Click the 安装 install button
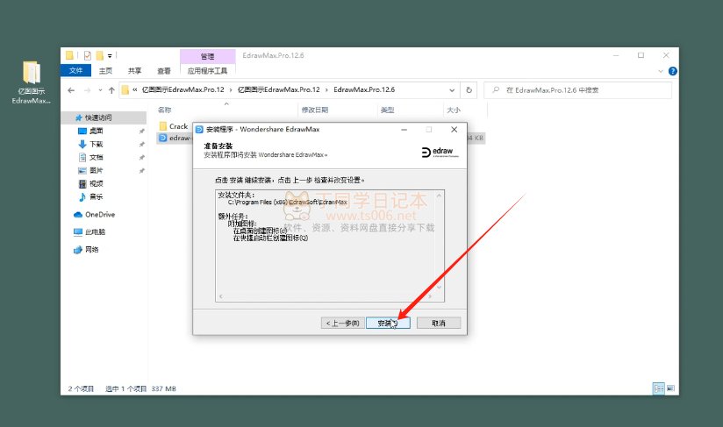Screen dimensions: 723x427 point(388,323)
